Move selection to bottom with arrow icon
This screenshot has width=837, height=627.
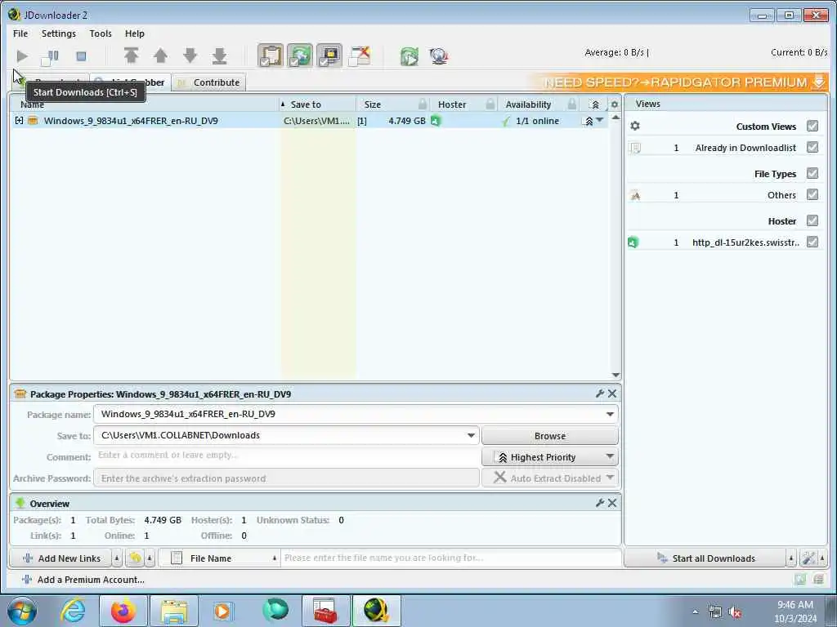219,56
